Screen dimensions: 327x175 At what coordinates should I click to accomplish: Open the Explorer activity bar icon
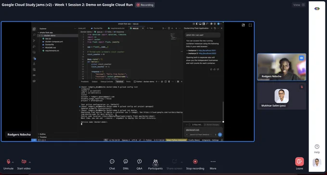pyautogui.click(x=34, y=29)
